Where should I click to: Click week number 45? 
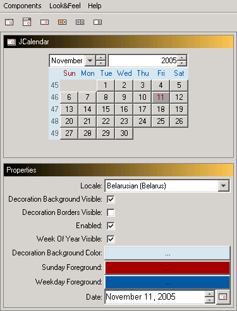click(x=54, y=85)
